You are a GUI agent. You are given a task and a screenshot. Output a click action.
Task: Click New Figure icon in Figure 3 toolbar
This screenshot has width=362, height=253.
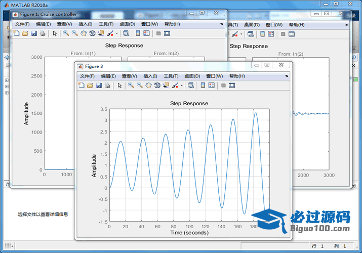click(x=82, y=86)
